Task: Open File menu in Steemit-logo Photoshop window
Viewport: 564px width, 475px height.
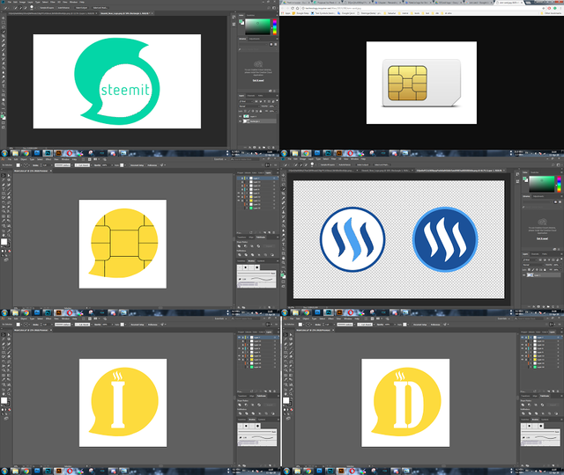Action: [x=10, y=2]
